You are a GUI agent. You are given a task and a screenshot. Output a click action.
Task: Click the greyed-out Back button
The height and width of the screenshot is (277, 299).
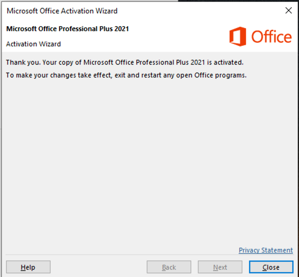(x=169, y=267)
